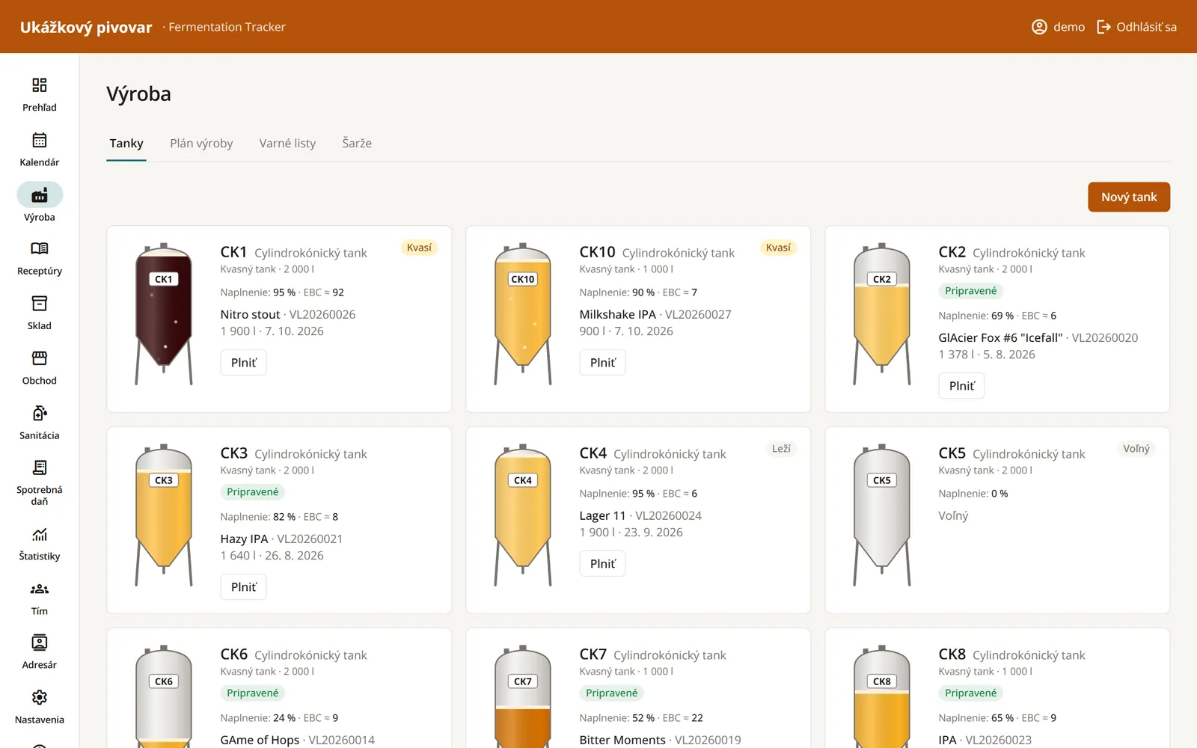Click the Kvasí badge on CK1

[419, 248]
